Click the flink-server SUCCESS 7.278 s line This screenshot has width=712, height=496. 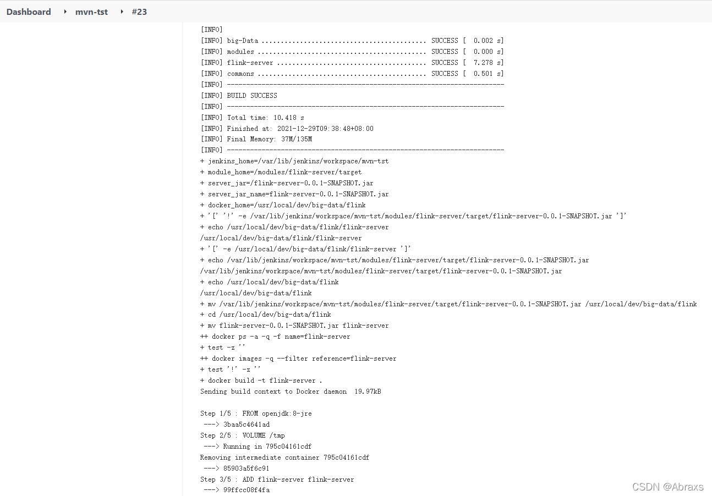(x=352, y=63)
